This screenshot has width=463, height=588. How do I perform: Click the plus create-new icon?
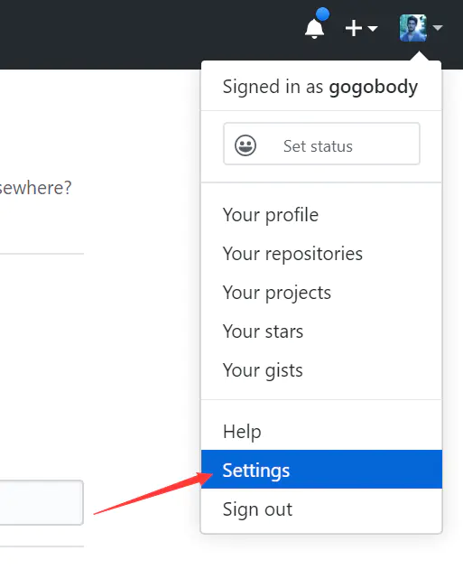pos(354,28)
